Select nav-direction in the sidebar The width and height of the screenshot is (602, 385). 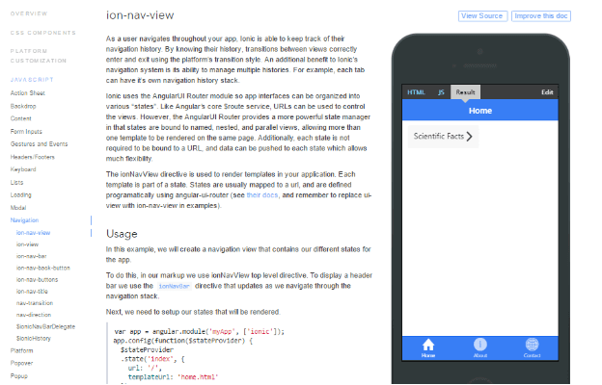[x=34, y=315]
